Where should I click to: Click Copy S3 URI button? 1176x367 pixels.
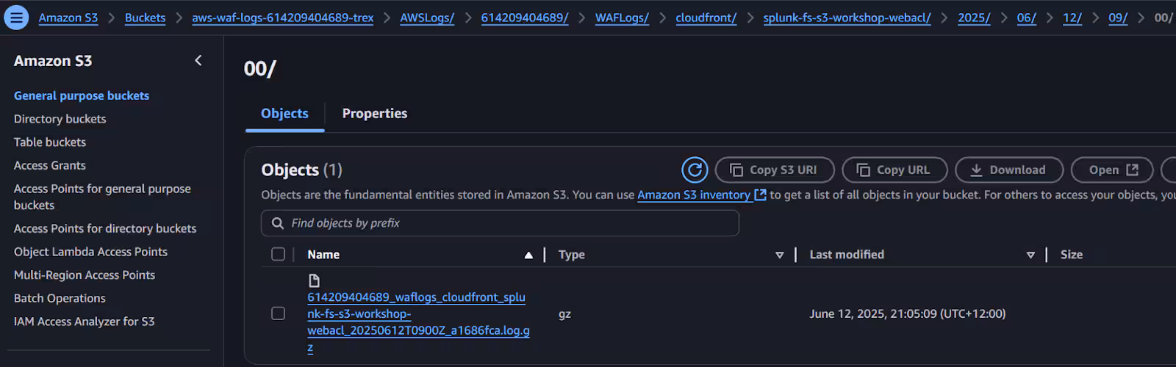tap(775, 170)
